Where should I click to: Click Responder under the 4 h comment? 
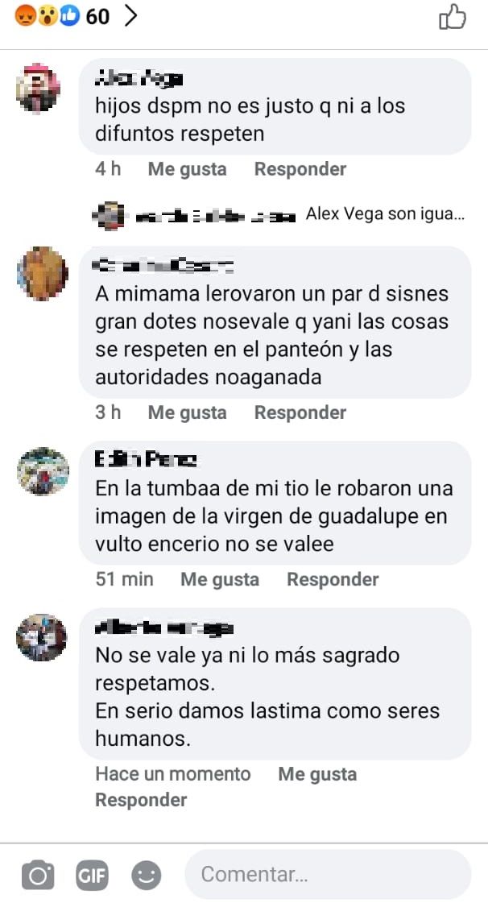300,168
